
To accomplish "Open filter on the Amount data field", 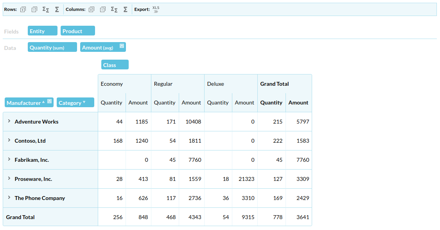I will 122,46.
